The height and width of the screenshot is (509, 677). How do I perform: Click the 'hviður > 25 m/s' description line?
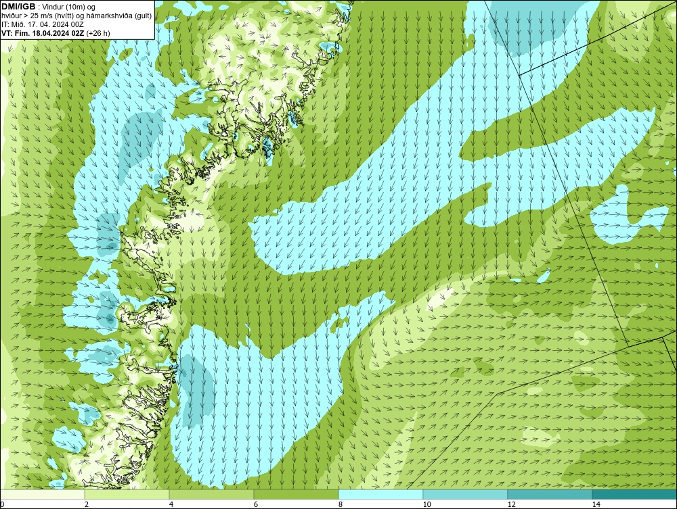coord(77,16)
